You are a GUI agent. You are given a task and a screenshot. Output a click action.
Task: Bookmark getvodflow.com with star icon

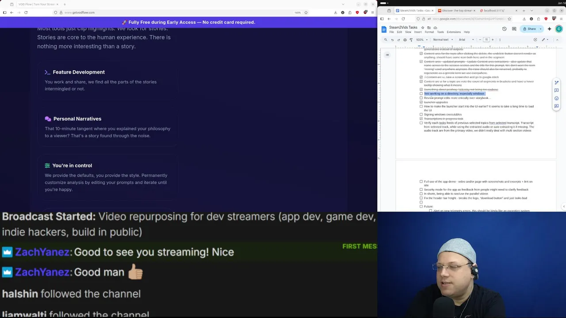click(x=306, y=12)
